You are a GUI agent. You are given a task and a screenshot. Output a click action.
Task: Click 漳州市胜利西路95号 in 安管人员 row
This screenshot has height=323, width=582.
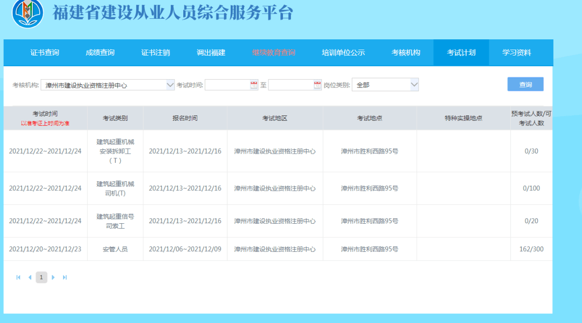(369, 249)
